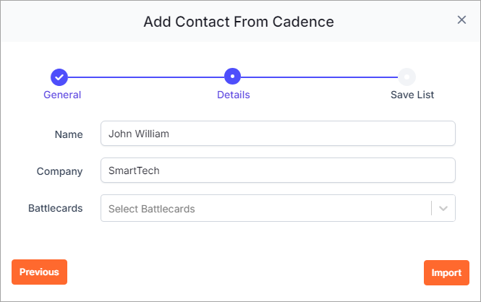Select the active Details step circle
481x302 pixels.
pos(232,77)
